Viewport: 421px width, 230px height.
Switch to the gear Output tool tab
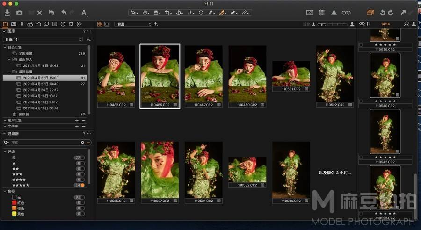pos(71,24)
